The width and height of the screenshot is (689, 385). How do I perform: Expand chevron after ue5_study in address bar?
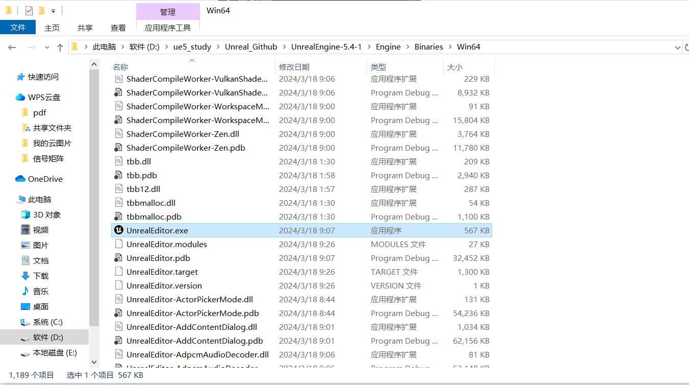pyautogui.click(x=218, y=47)
